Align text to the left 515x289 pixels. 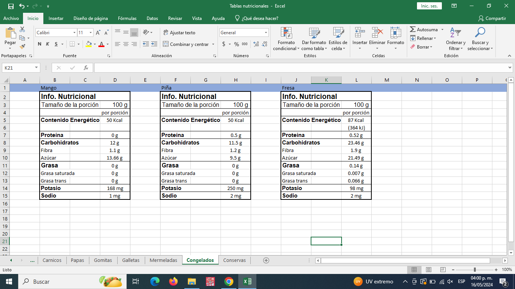point(117,44)
